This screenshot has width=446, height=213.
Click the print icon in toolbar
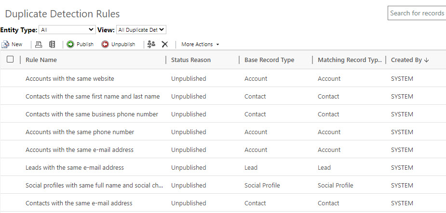(39, 44)
